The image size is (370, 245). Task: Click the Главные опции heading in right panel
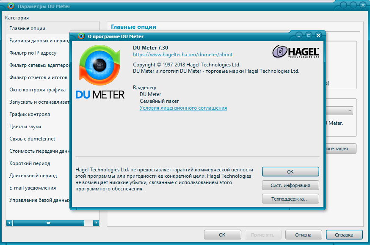coord(133,27)
